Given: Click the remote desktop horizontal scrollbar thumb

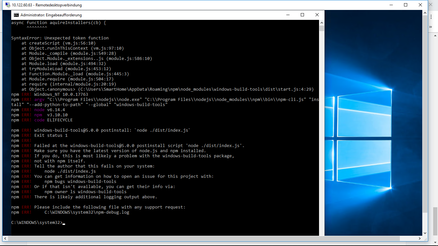Looking at the screenshot, I should pyautogui.click(x=204, y=239).
